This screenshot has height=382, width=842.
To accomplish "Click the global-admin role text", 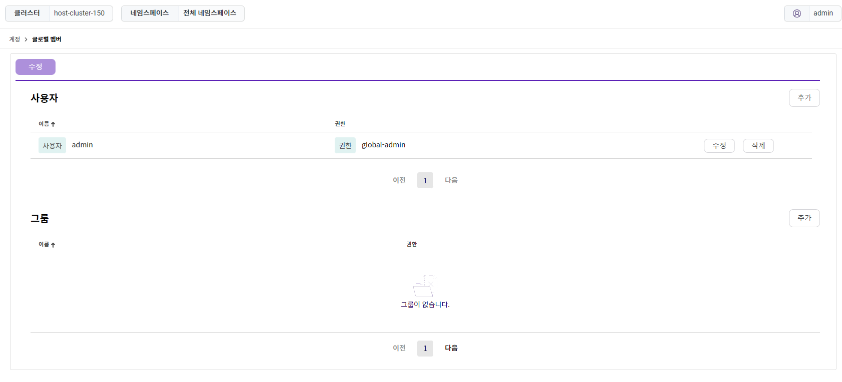I will 384,145.
